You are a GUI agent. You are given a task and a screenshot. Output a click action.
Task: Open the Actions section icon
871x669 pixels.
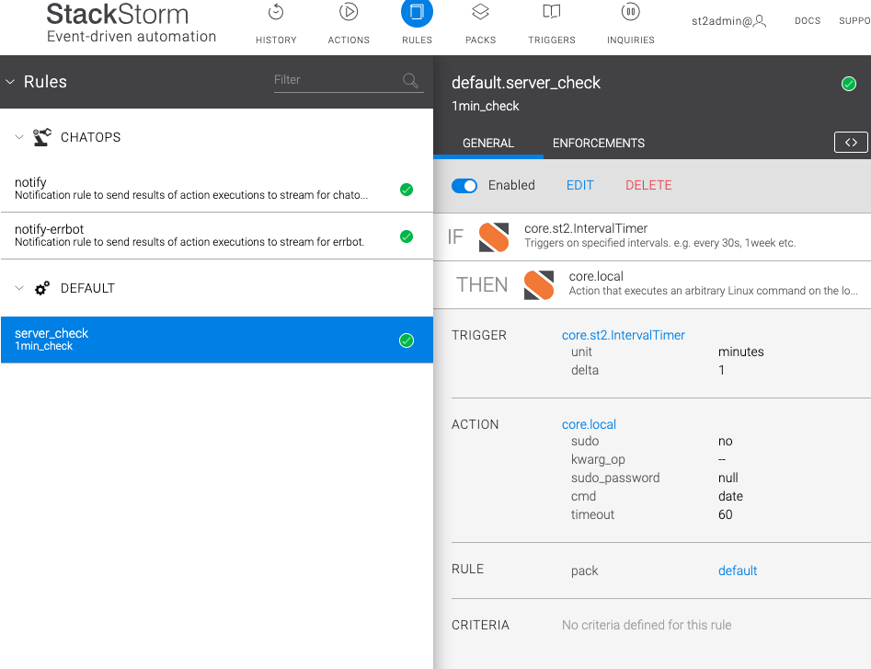349,12
